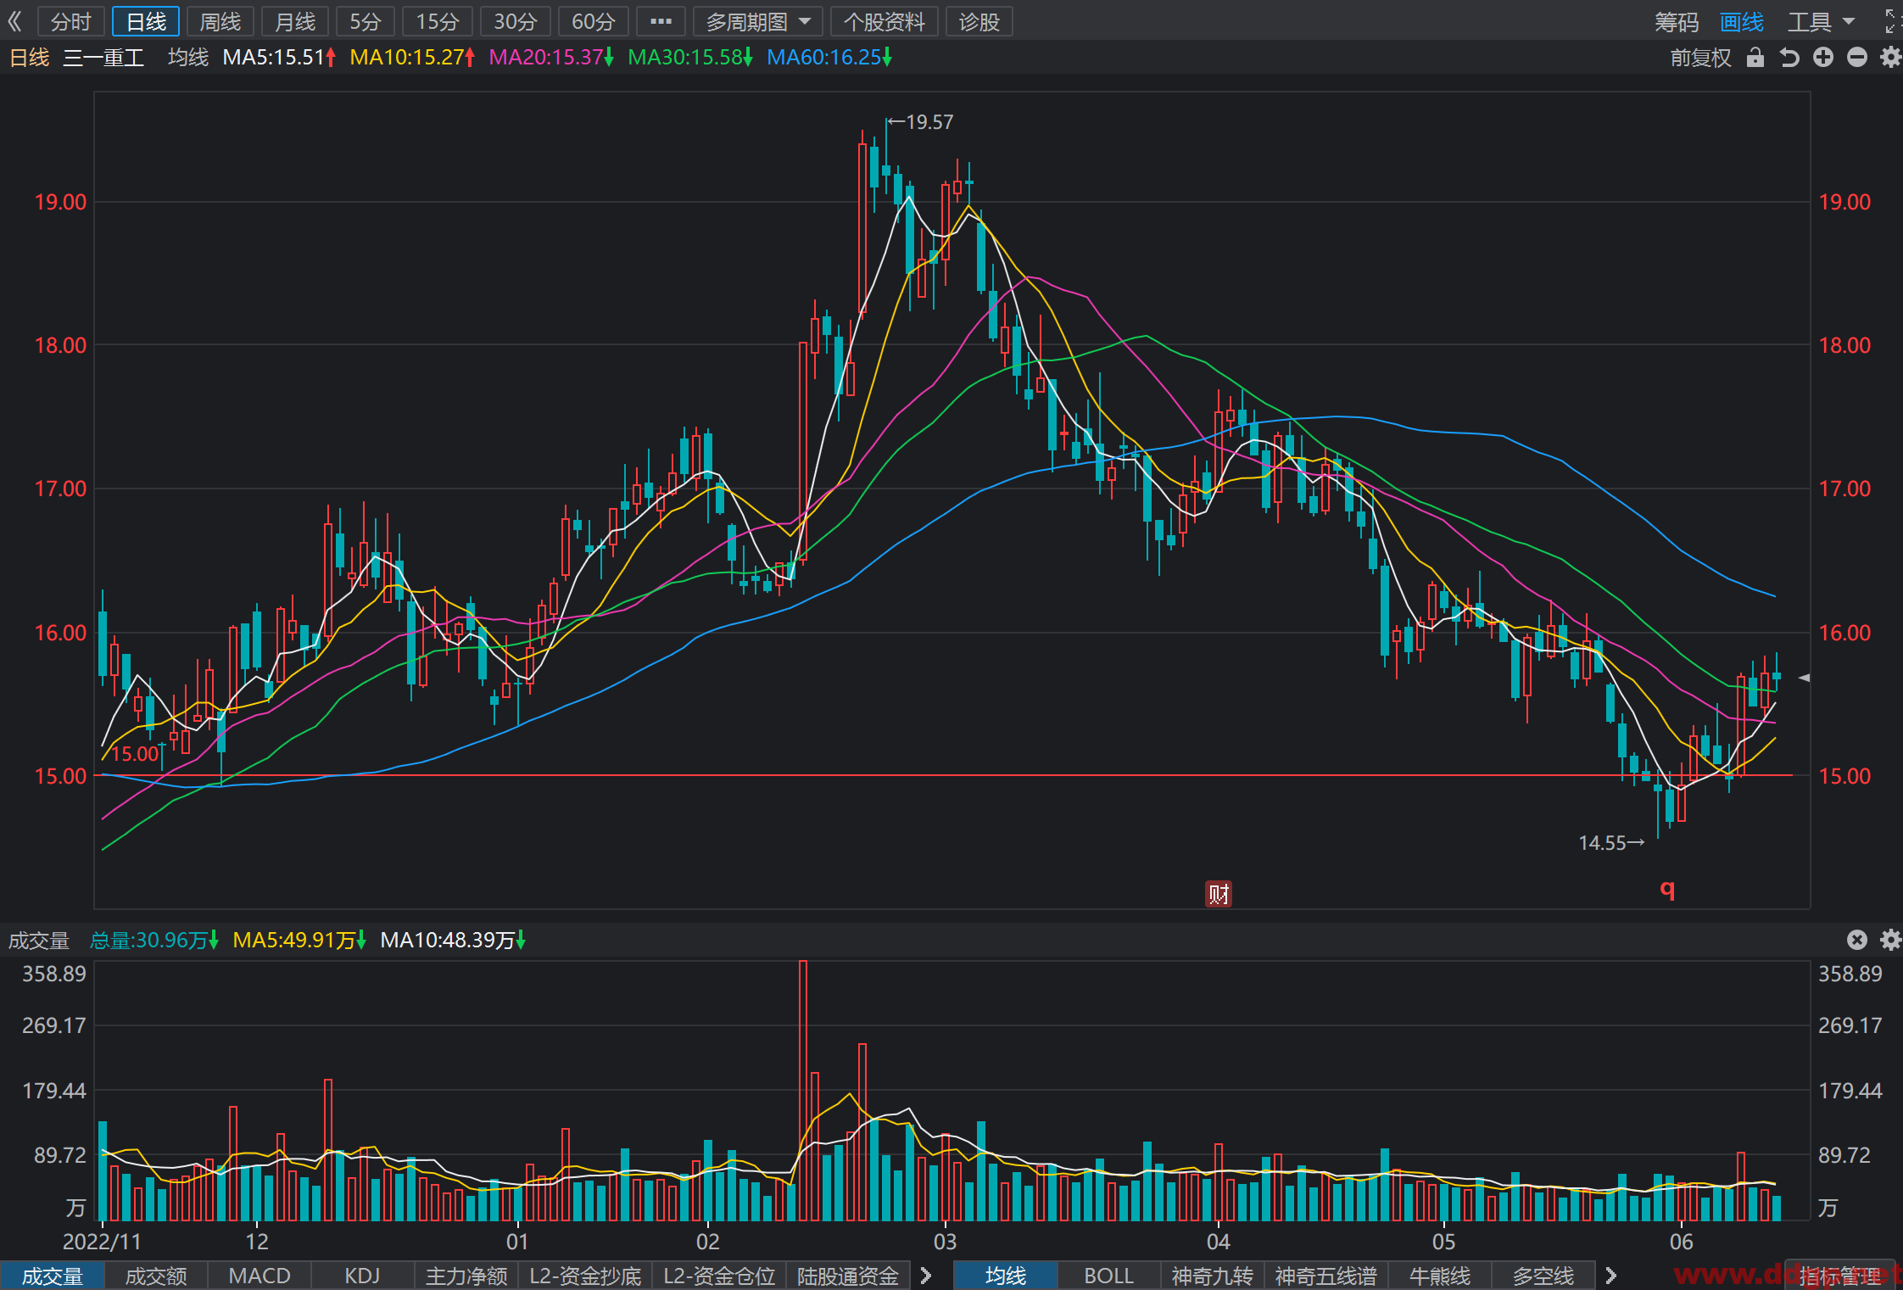Open main chart settings gear icon
Viewport: 1903px width, 1290px height.
point(1891,57)
